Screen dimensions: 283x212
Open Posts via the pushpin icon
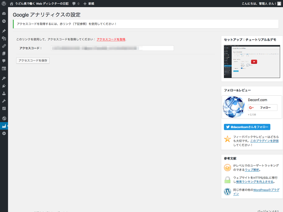pos(4,31)
